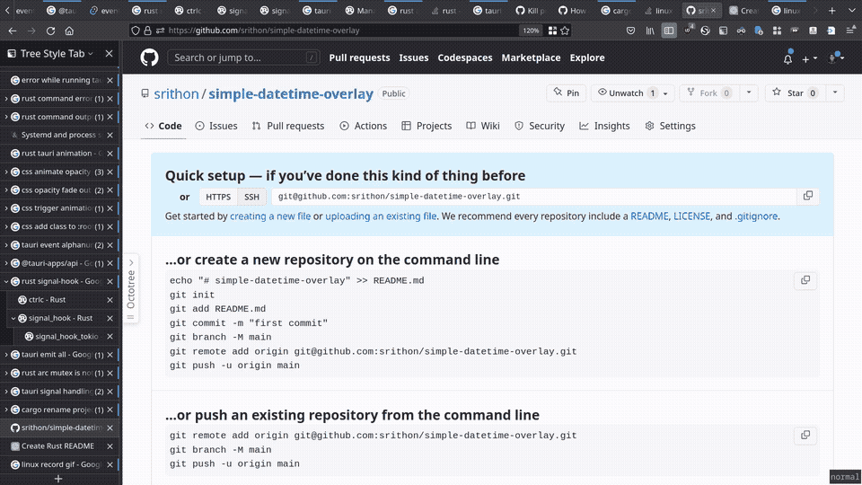The height and width of the screenshot is (485, 862).
Task: Toggle the sidebar toolbar icon
Action: click(668, 31)
